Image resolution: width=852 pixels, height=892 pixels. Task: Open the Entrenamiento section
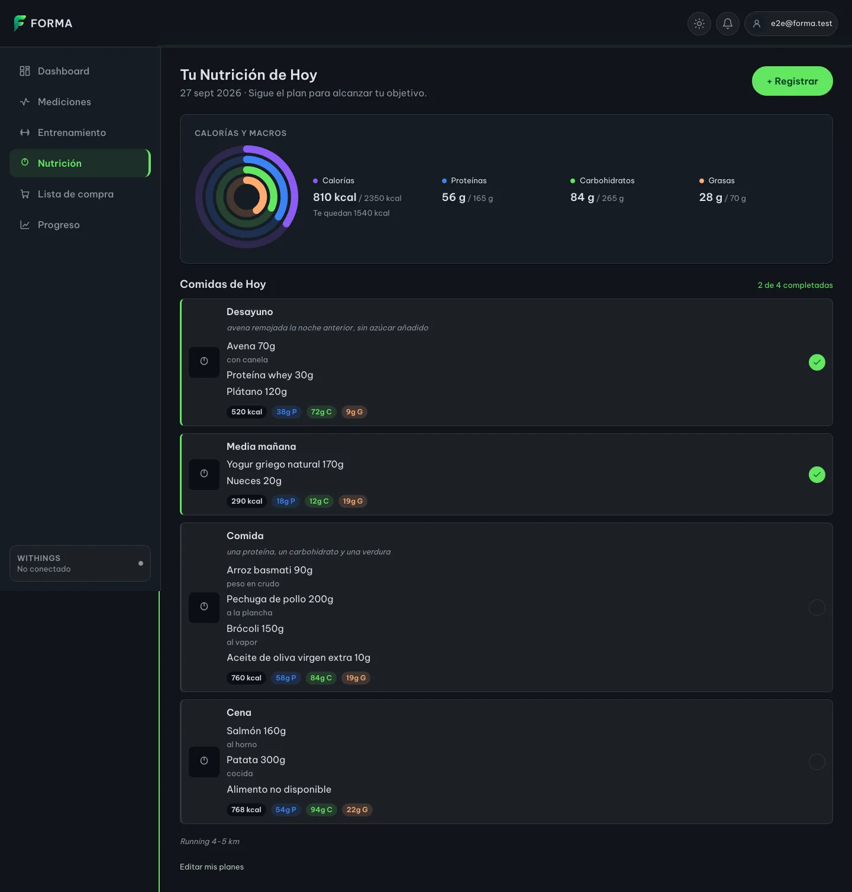[80, 132]
